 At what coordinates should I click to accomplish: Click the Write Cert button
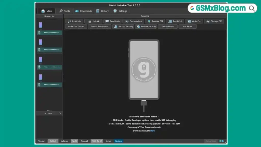pyautogui.click(x=194, y=21)
